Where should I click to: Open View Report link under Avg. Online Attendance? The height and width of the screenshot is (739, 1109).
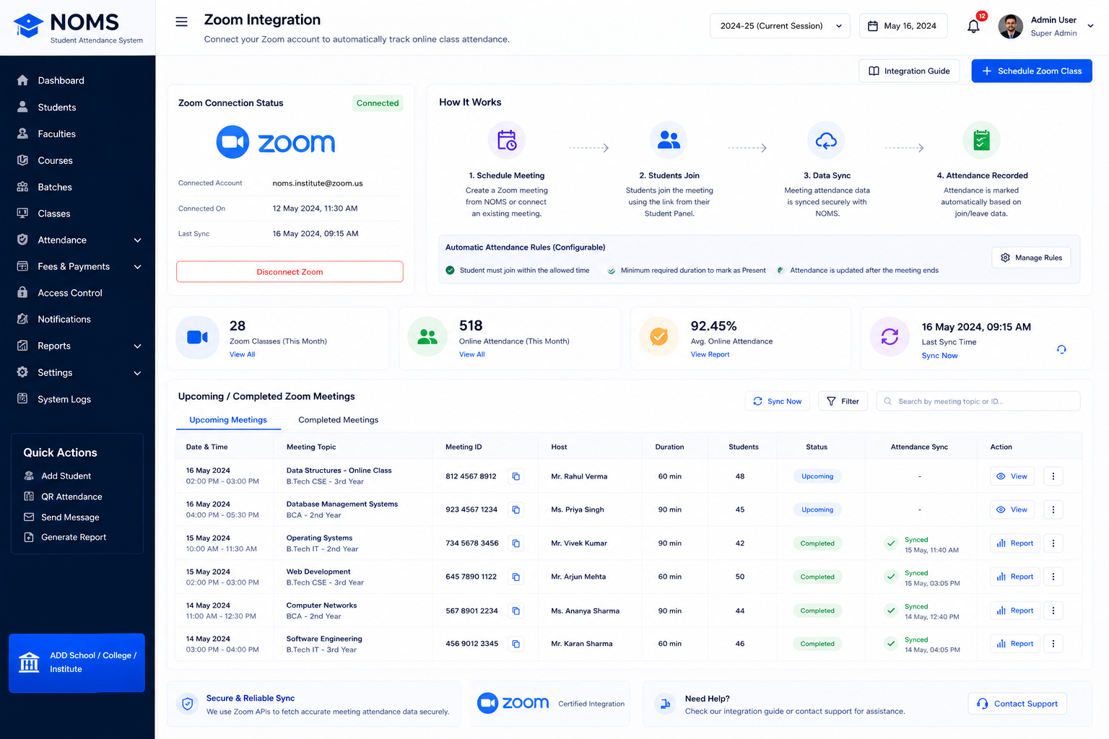(x=710, y=354)
